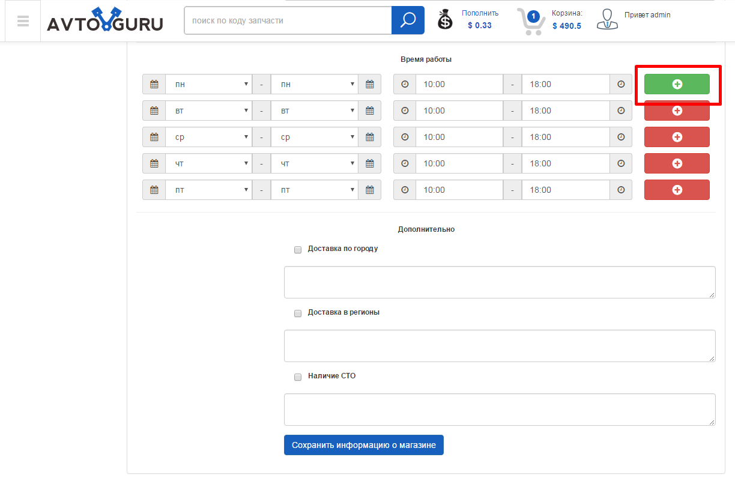Click Сохранить информацию о магазине button
Screen dimensions: 735x478
coord(363,445)
